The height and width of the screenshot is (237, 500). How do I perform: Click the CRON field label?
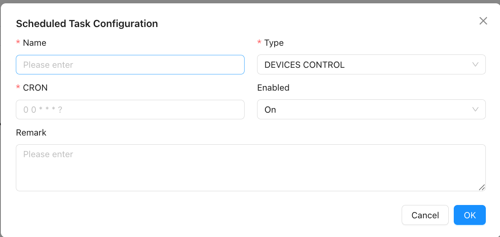35,88
